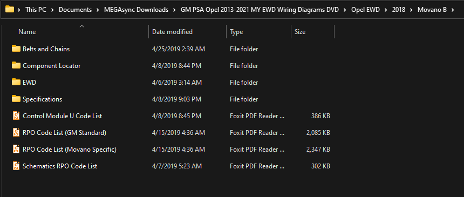Click date 4/8/2019 8:44 PM
The width and height of the screenshot is (464, 197).
pos(176,66)
